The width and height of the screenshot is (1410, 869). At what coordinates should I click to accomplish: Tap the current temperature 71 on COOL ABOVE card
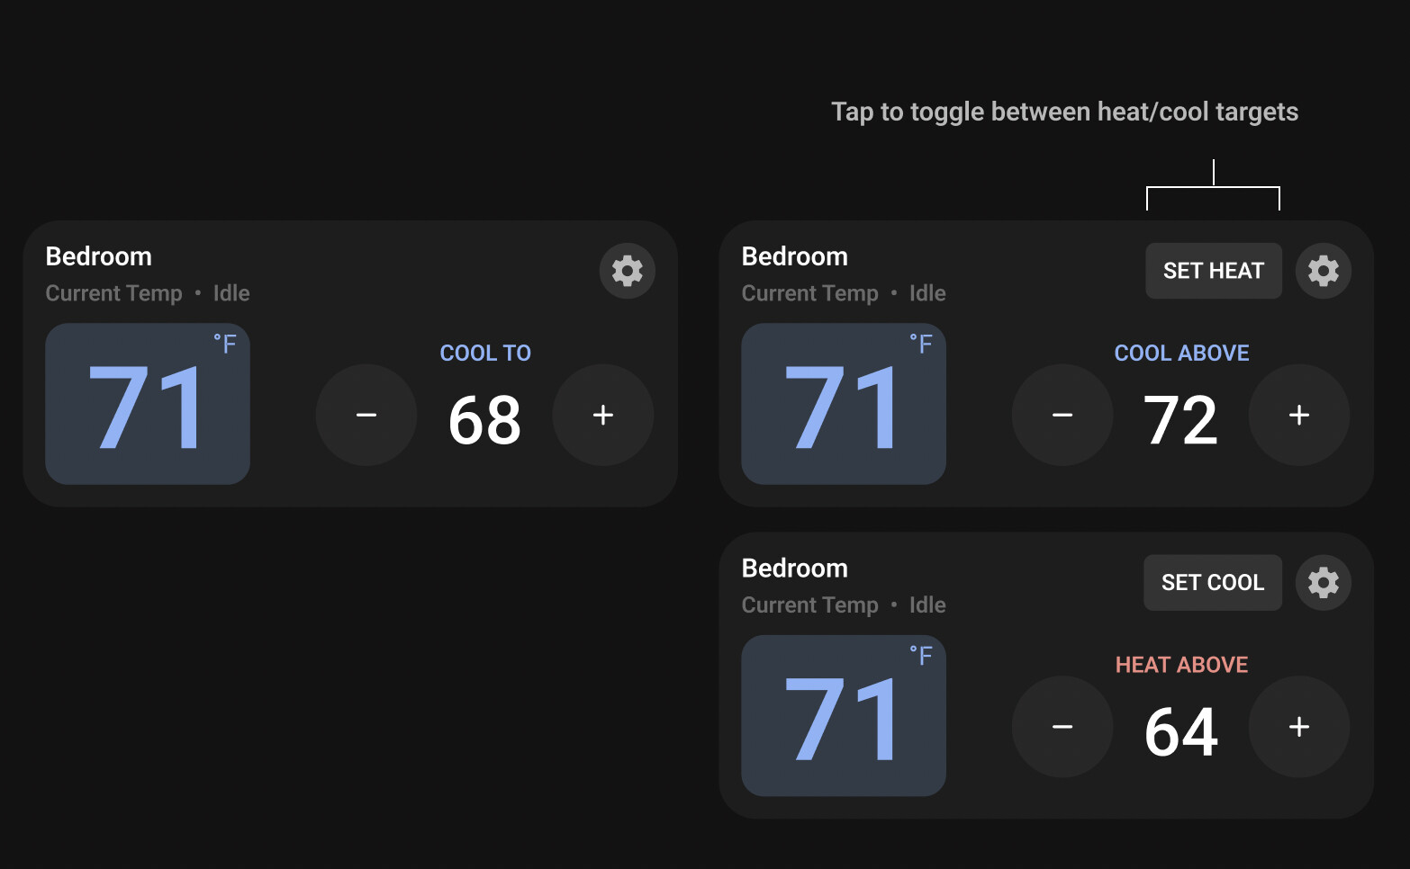pos(843,405)
